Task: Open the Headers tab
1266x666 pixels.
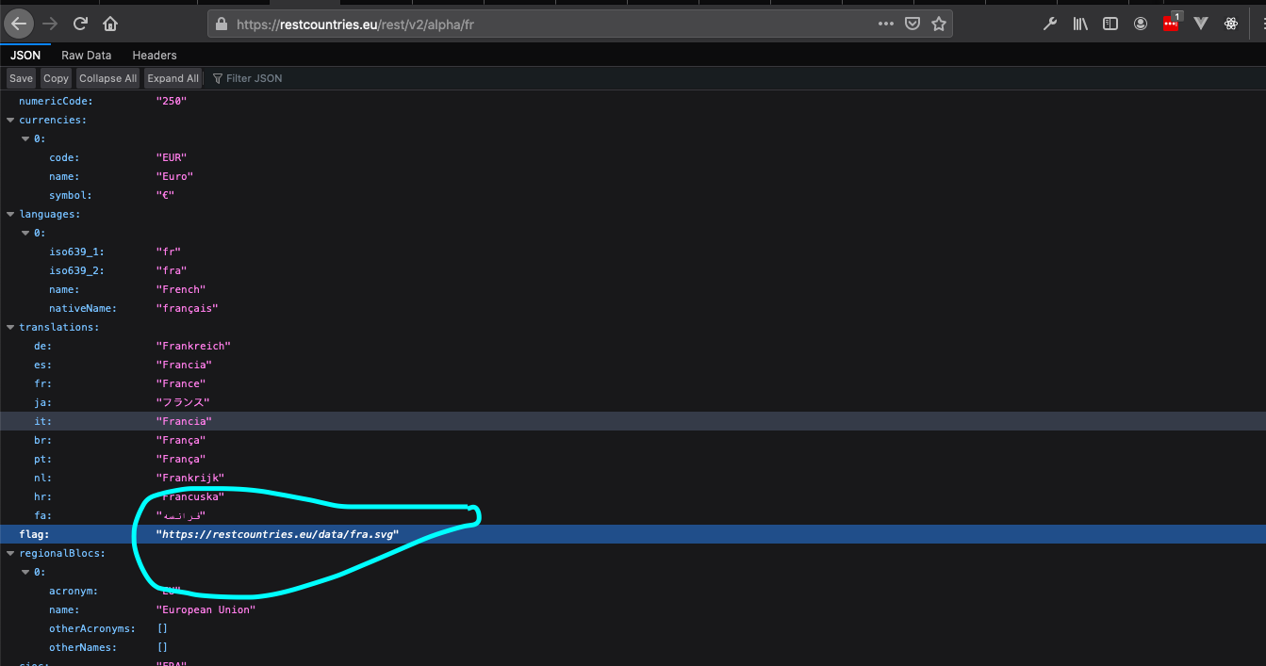Action: point(155,56)
